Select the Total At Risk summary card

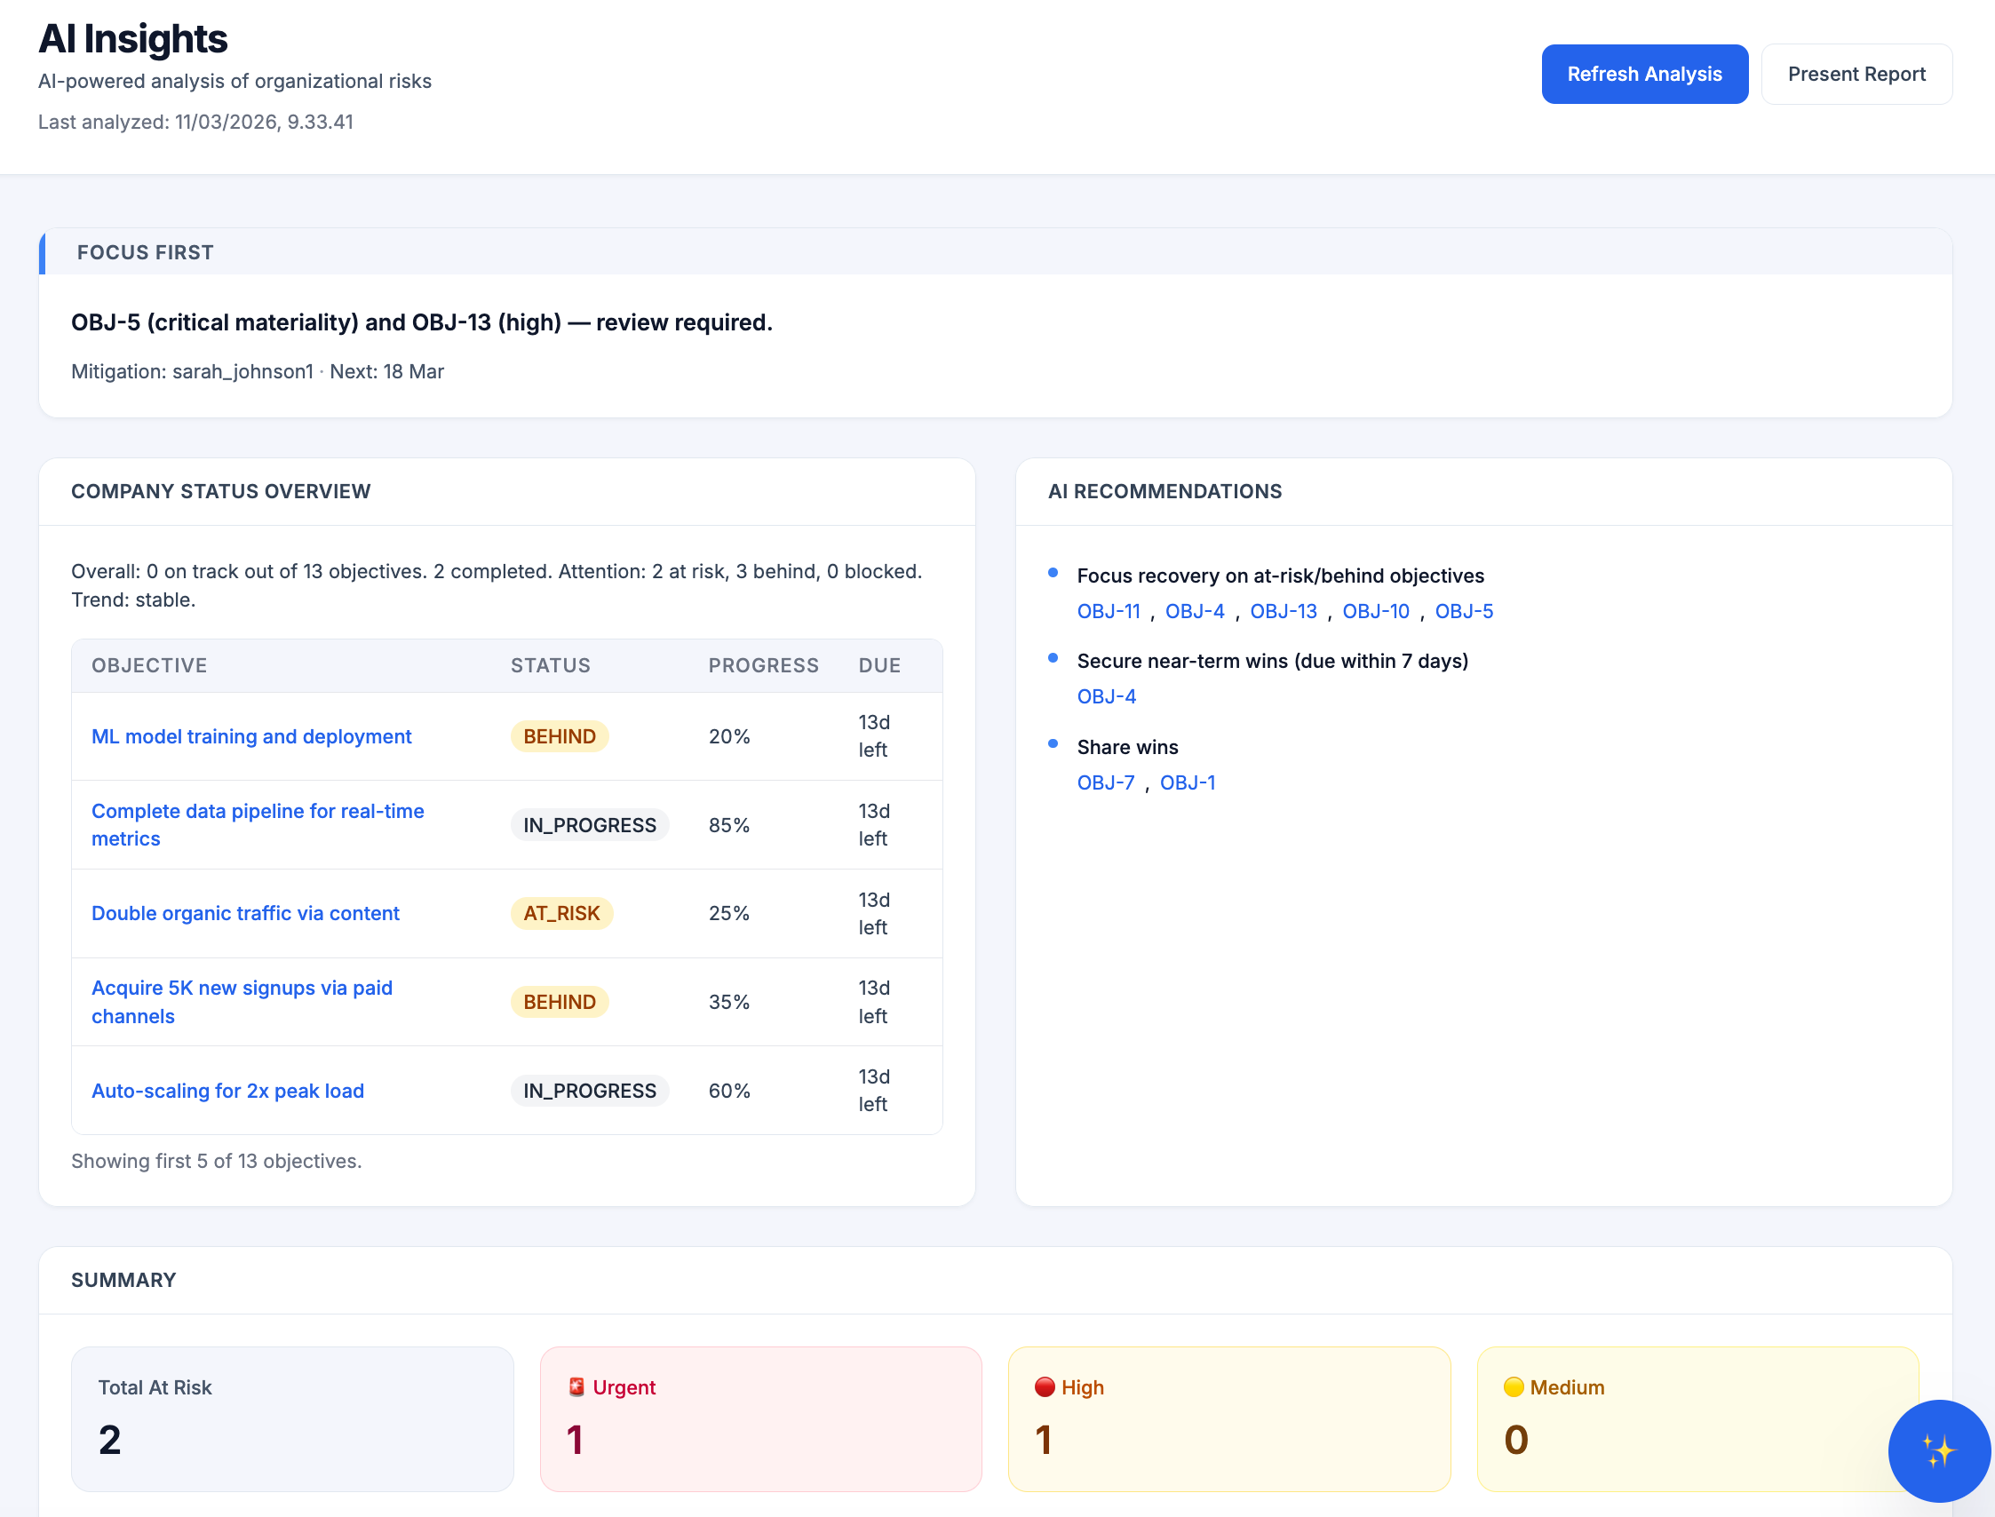[x=290, y=1418]
